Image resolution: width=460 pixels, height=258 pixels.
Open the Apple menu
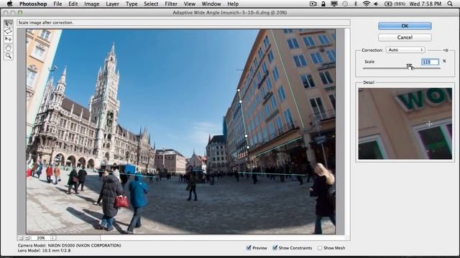(x=9, y=4)
